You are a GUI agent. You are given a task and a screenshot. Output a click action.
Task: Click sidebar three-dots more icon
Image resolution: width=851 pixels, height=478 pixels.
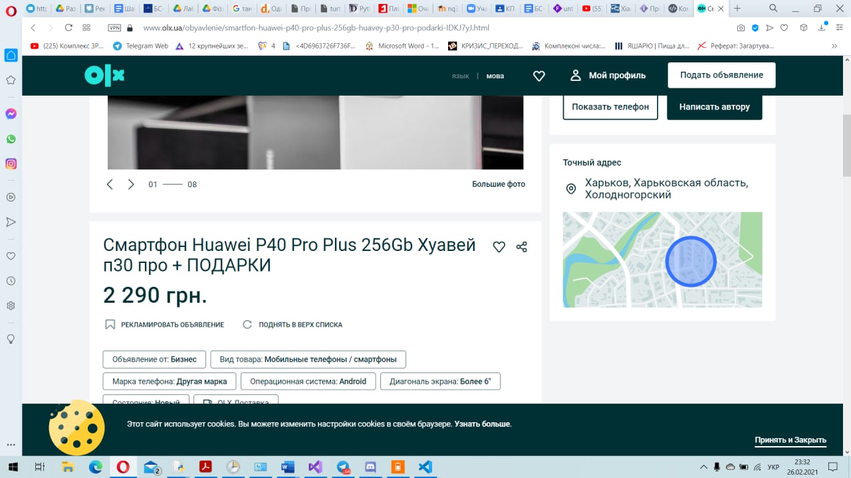(x=11, y=445)
